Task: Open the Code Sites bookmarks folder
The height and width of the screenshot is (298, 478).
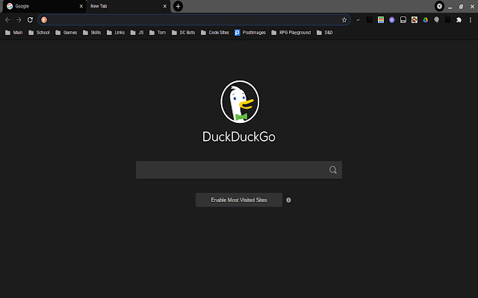Action: 214,33
